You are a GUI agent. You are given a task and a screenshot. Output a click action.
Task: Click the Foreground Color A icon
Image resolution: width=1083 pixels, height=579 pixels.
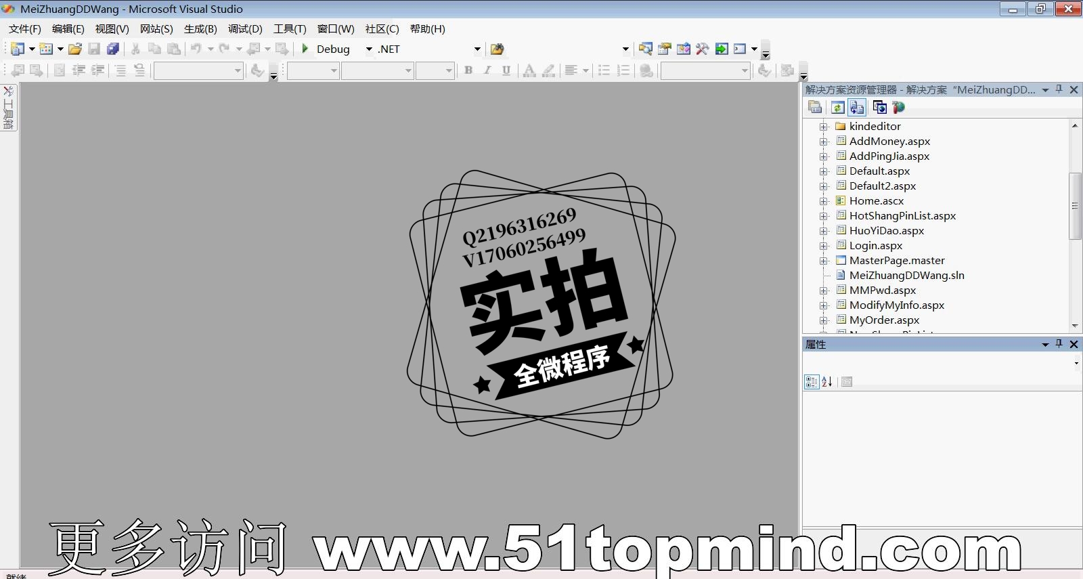[x=529, y=70]
